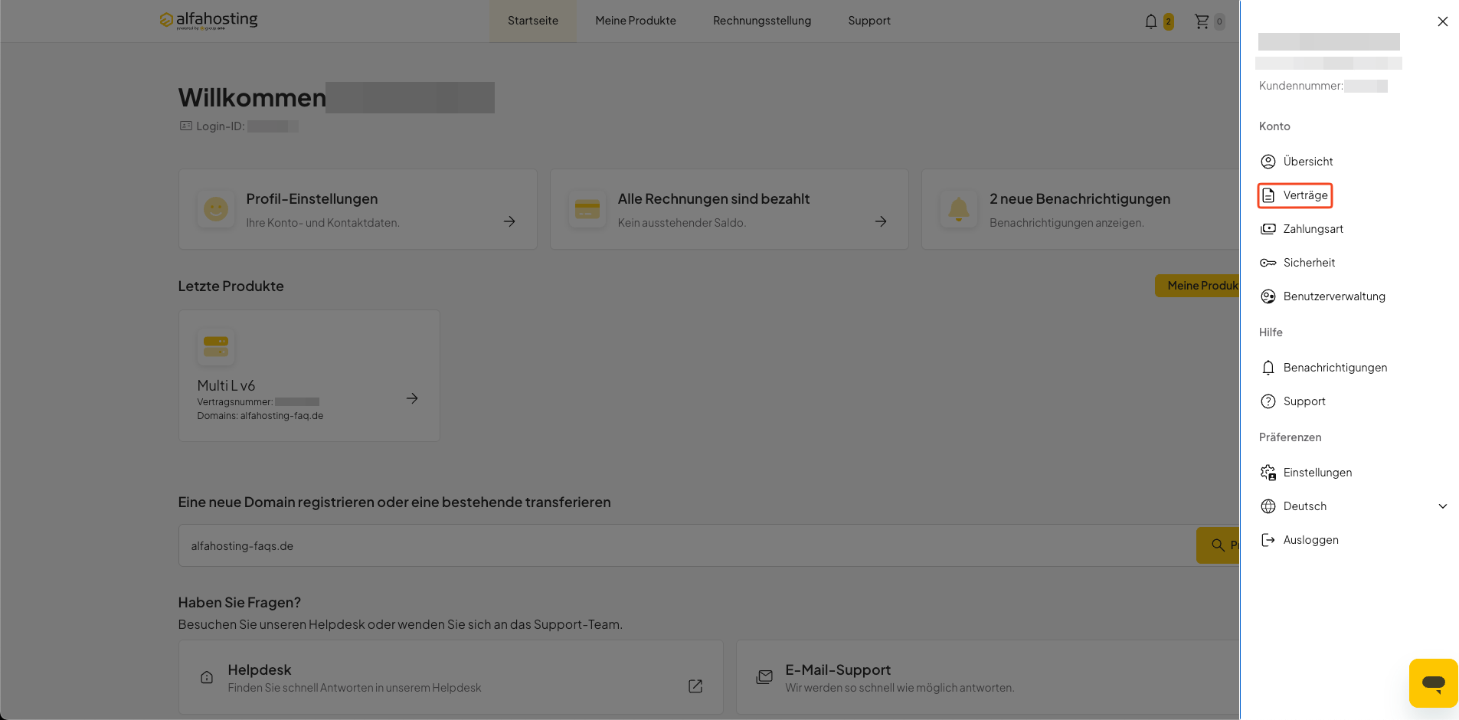Image resolution: width=1459 pixels, height=720 pixels.
Task: Click the Multi L v6 product title
Action: coord(226,385)
